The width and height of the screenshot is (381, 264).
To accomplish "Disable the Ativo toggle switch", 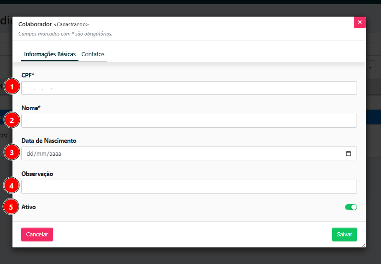I will click(351, 207).
